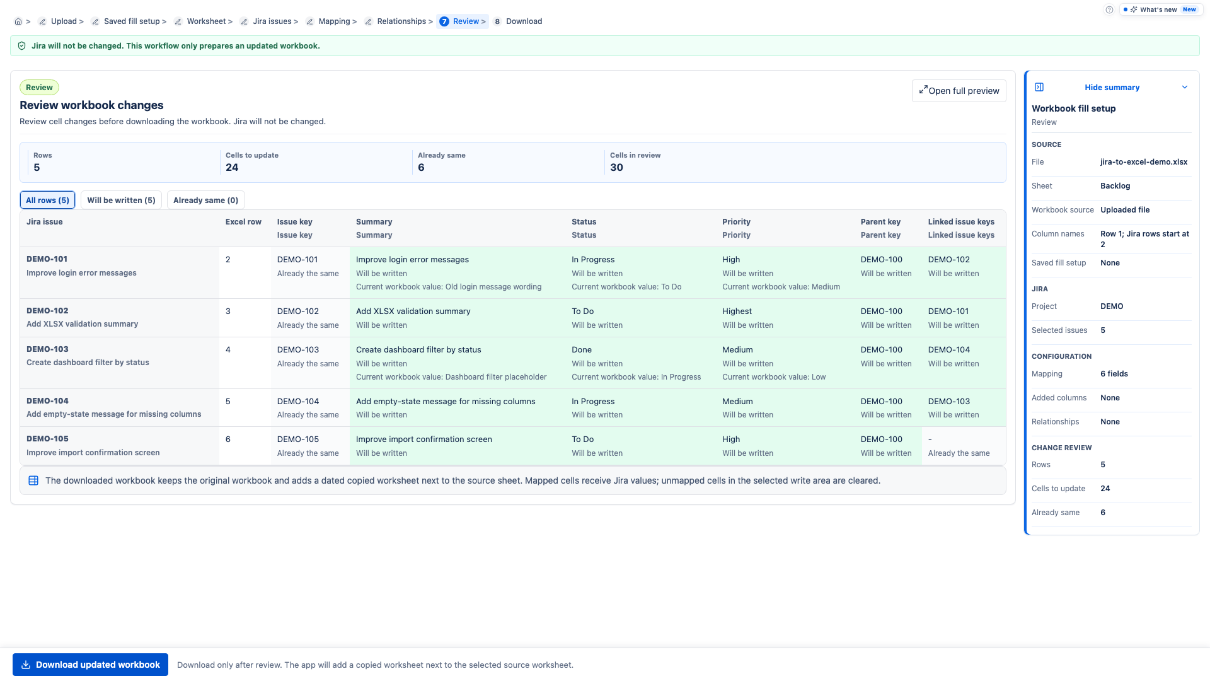Click the pencil icon beside Saved fill setup

tap(95, 21)
